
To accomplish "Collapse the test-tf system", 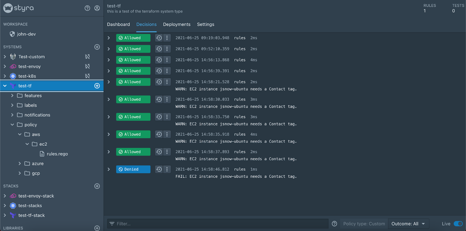I will [5, 86].
